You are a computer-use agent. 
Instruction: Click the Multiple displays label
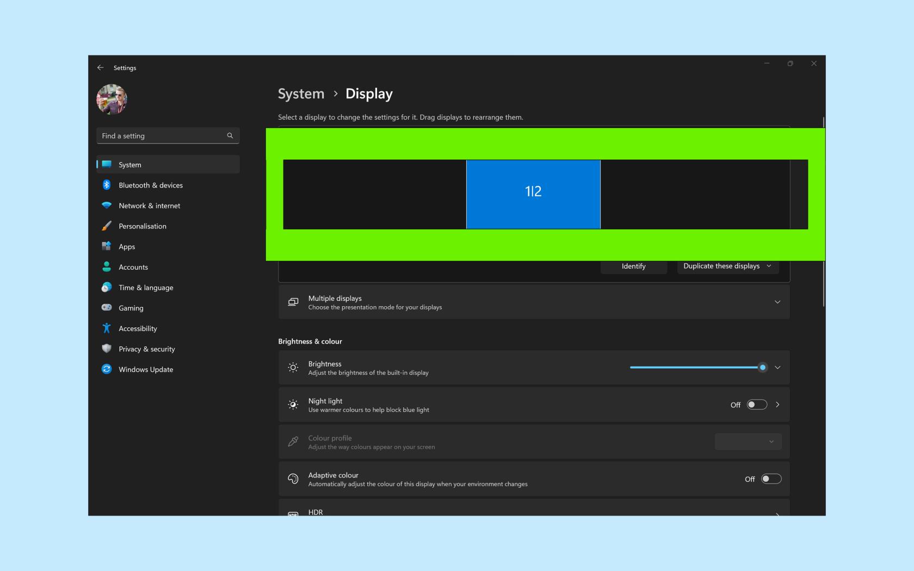coord(335,298)
